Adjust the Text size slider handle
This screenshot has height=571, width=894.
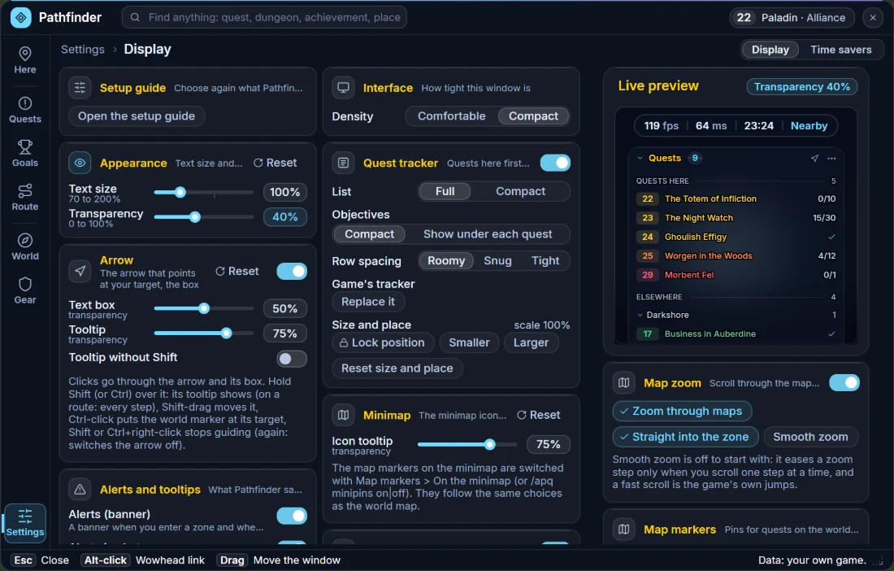click(x=180, y=192)
